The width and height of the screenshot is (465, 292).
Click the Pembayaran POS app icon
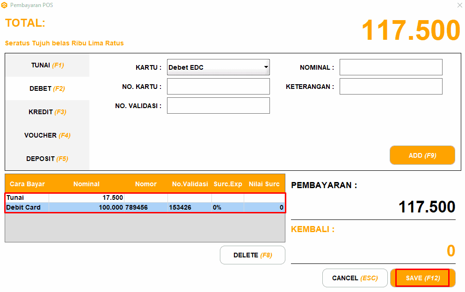click(x=4, y=5)
